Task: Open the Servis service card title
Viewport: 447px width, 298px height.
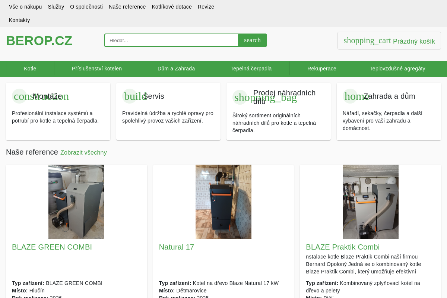Action: click(153, 96)
